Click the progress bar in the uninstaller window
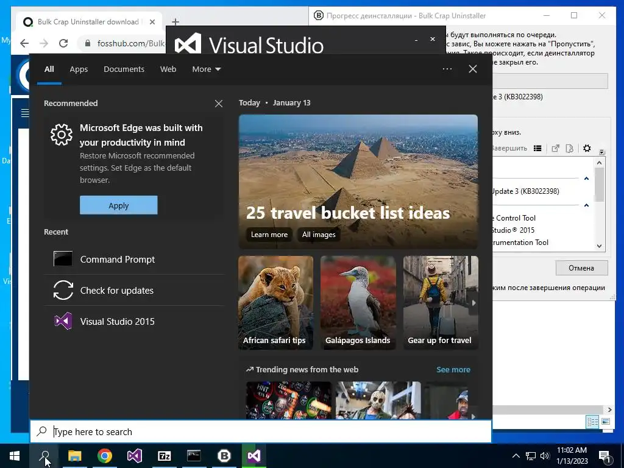Screen dimensions: 624x468 pyautogui.click(x=550, y=81)
